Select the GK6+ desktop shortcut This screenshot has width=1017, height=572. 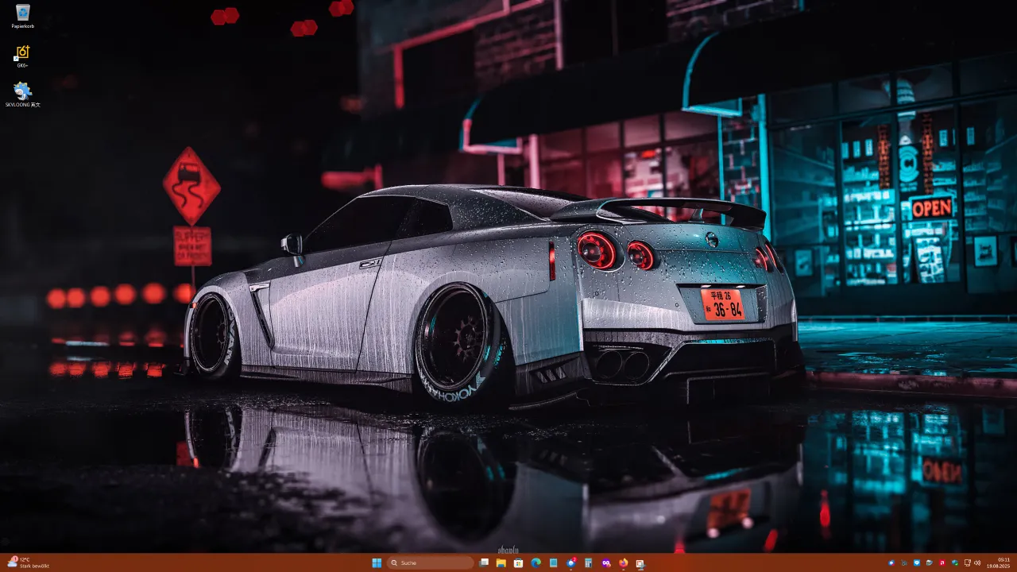click(x=23, y=54)
